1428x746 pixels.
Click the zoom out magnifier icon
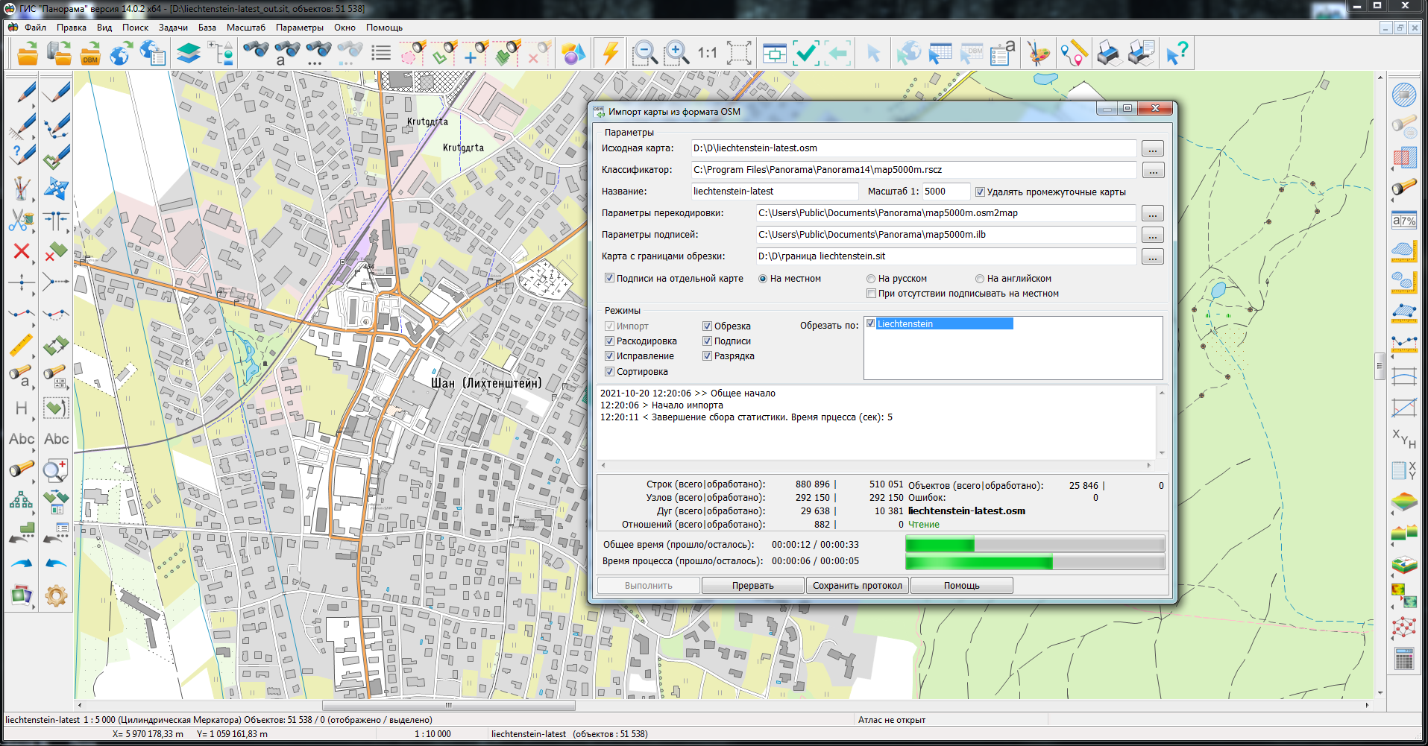644,54
